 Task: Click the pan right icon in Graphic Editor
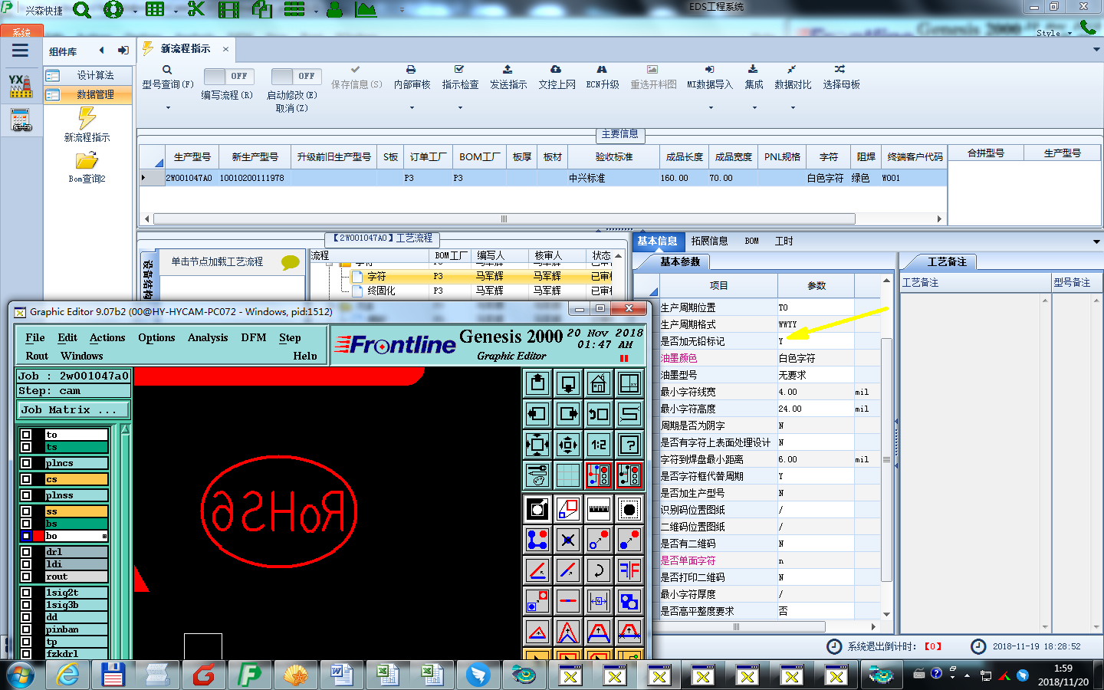click(x=568, y=414)
